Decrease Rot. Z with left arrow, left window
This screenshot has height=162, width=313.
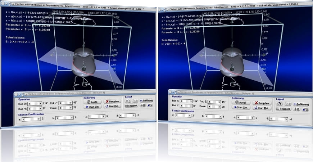[60, 103]
